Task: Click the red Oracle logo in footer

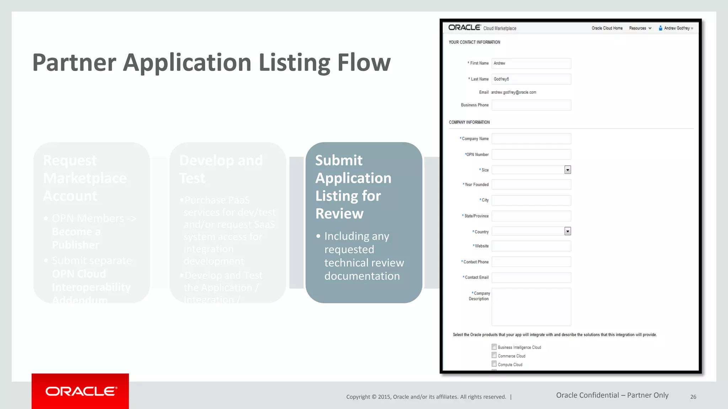Action: [80, 391]
